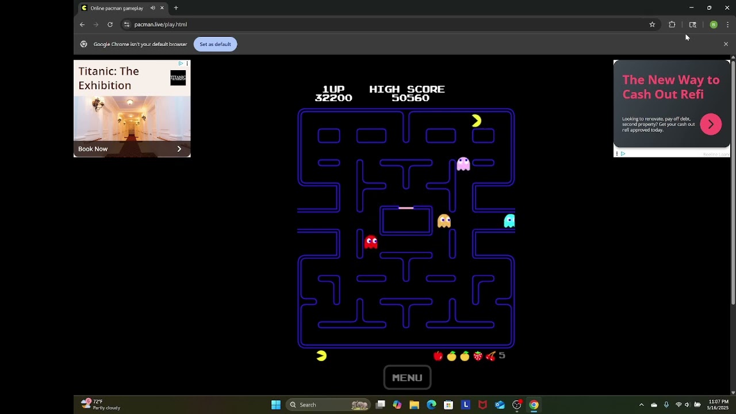Open the Windows Start menu
Image resolution: width=736 pixels, height=414 pixels.
coord(276,405)
